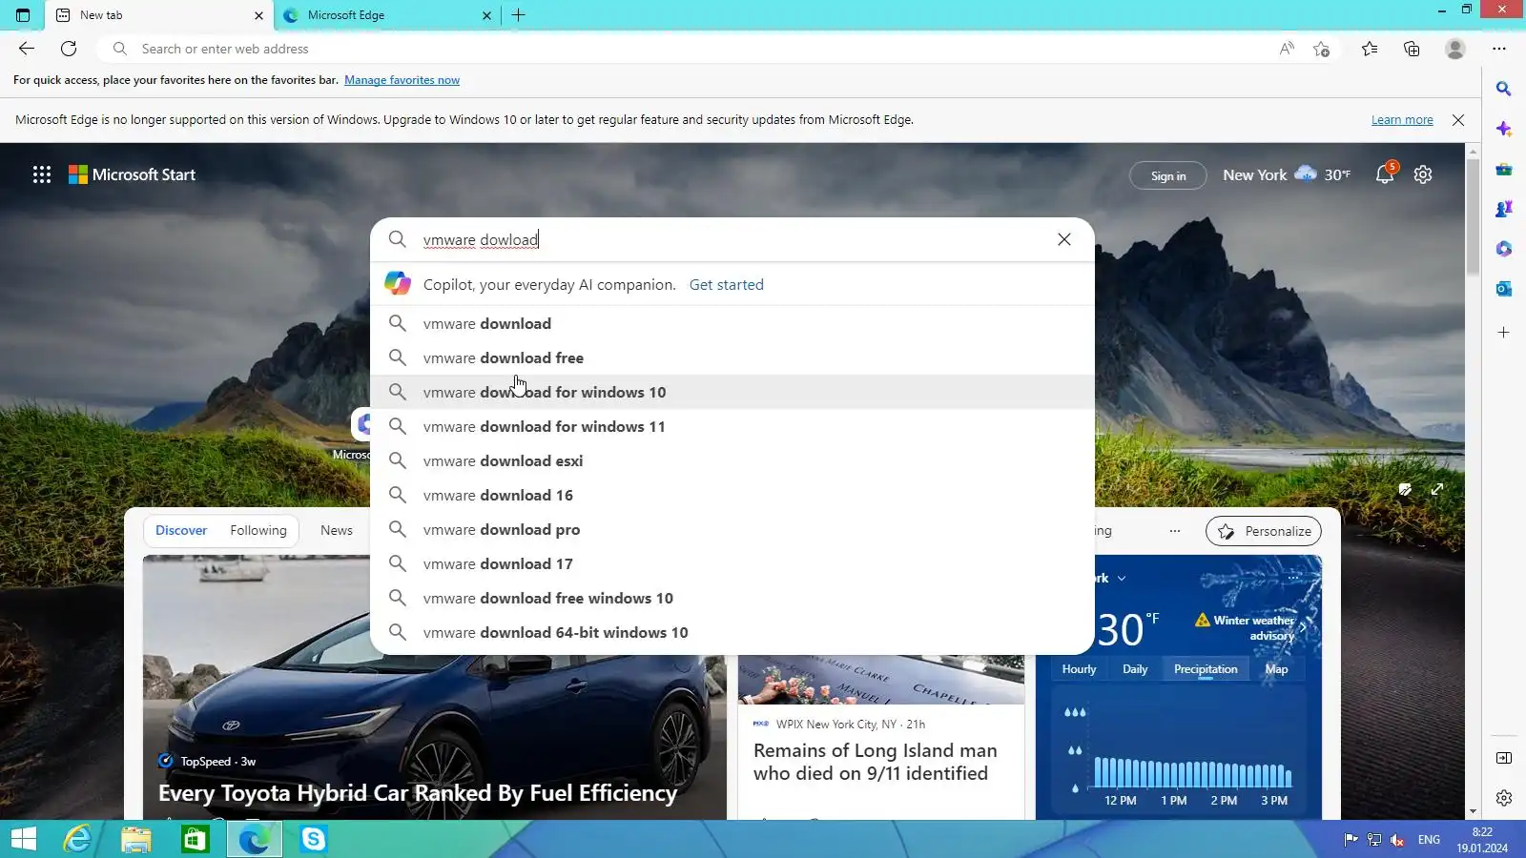Click the Personalize button
The height and width of the screenshot is (858, 1526).
pos(1264,531)
